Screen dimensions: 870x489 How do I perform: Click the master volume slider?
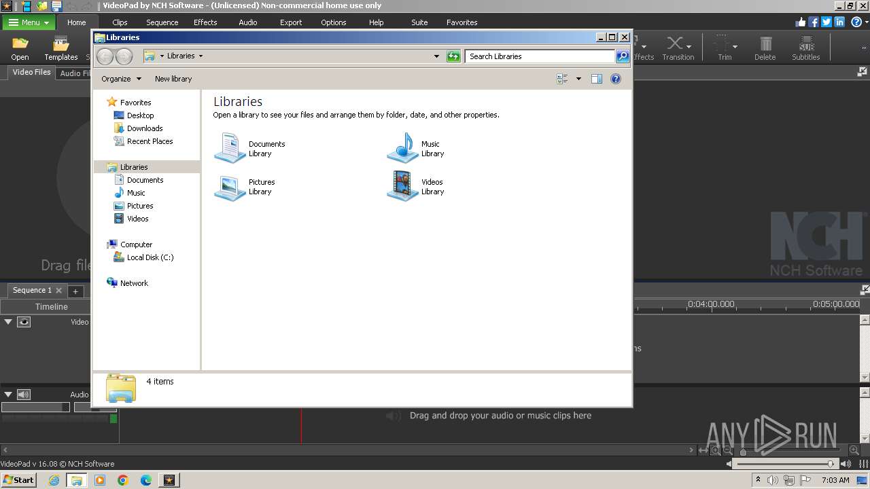point(786,464)
